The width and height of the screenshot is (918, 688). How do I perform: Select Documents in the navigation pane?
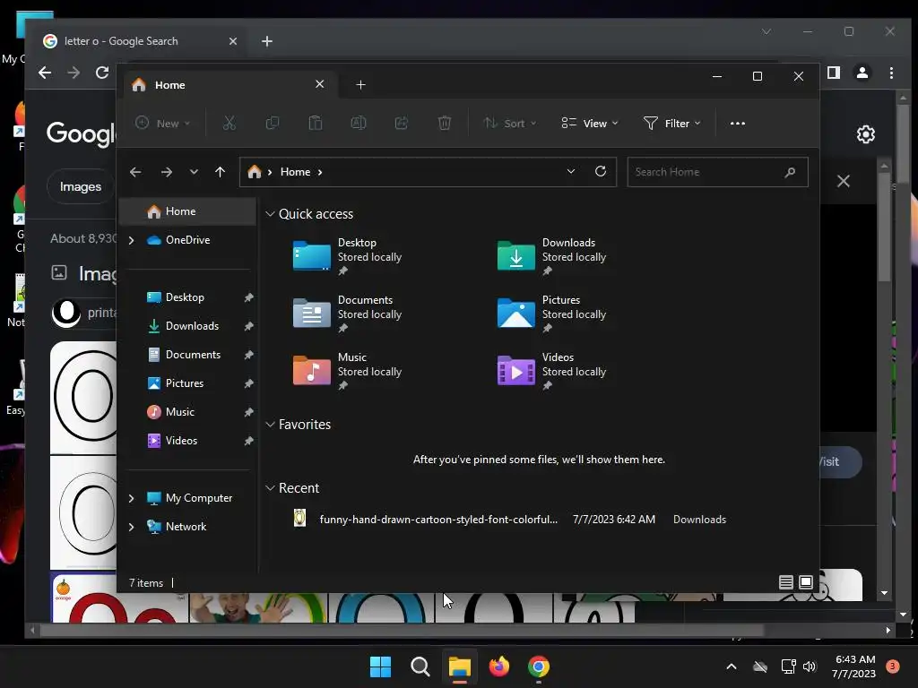pyautogui.click(x=193, y=355)
